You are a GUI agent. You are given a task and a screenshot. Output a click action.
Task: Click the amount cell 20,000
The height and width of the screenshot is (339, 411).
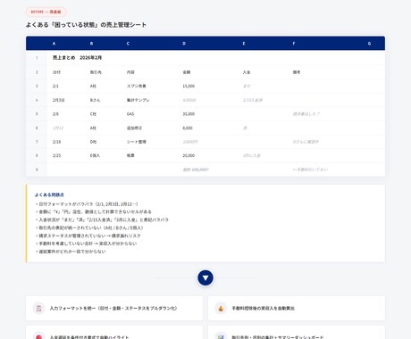tap(189, 155)
